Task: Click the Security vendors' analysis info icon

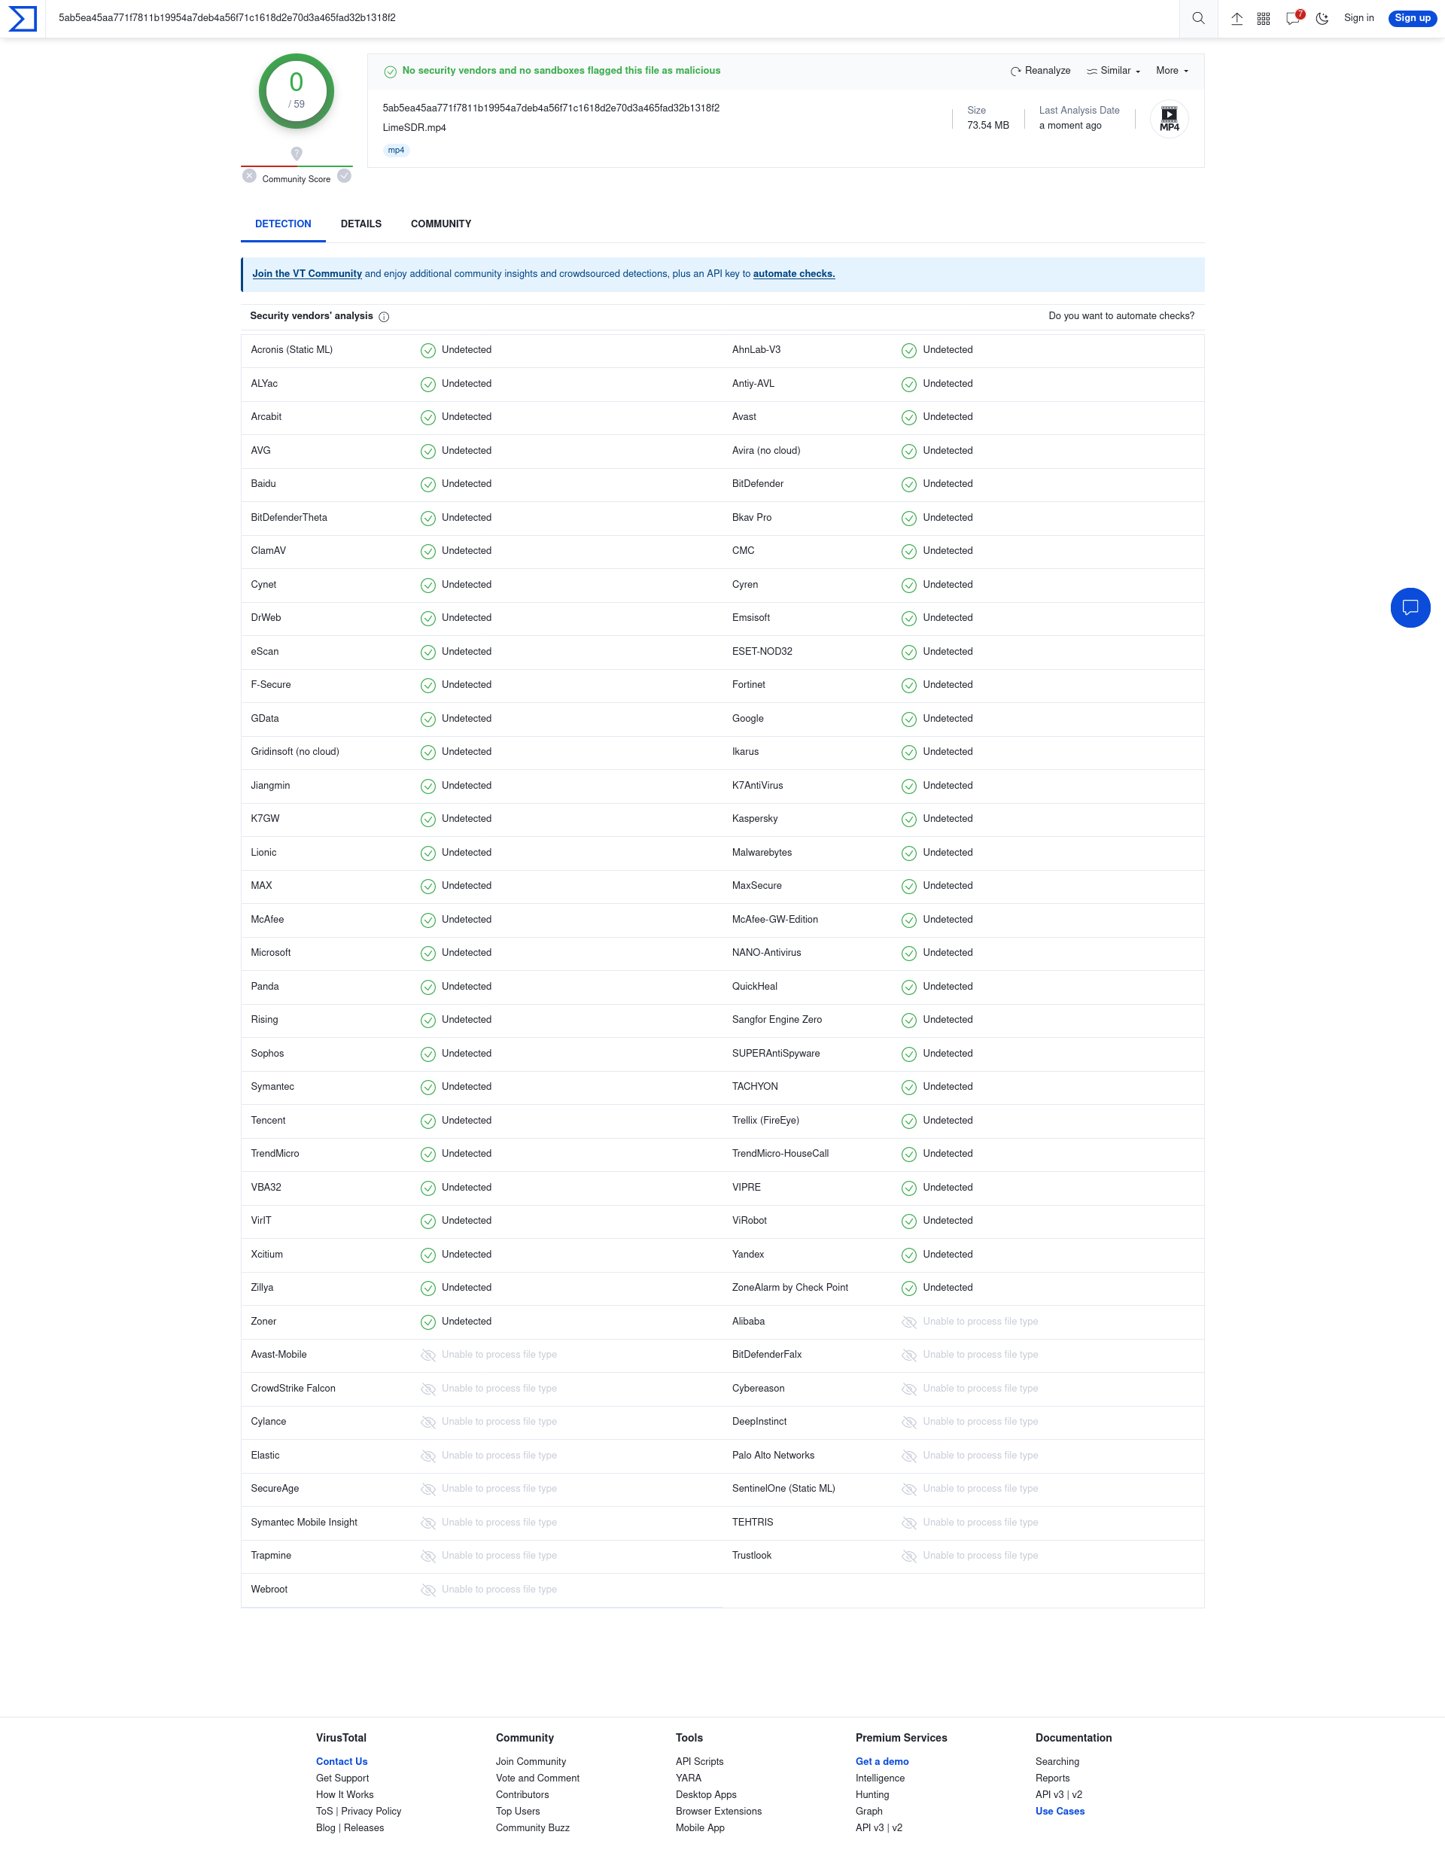Action: click(x=384, y=316)
